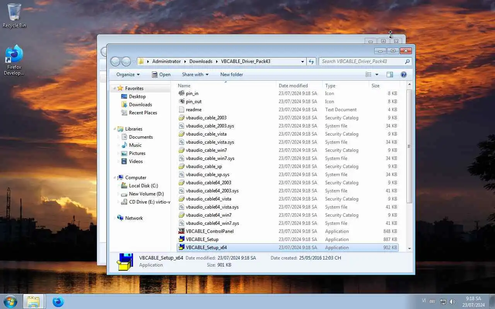
Task: Click the file list scroll down arrow
Action: click(409, 248)
